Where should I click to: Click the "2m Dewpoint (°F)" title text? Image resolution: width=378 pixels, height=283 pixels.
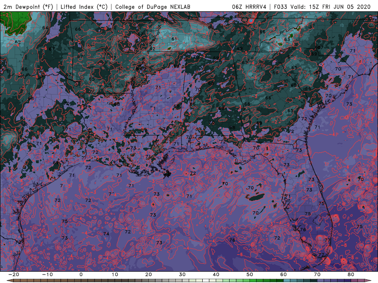(x=28, y=7)
